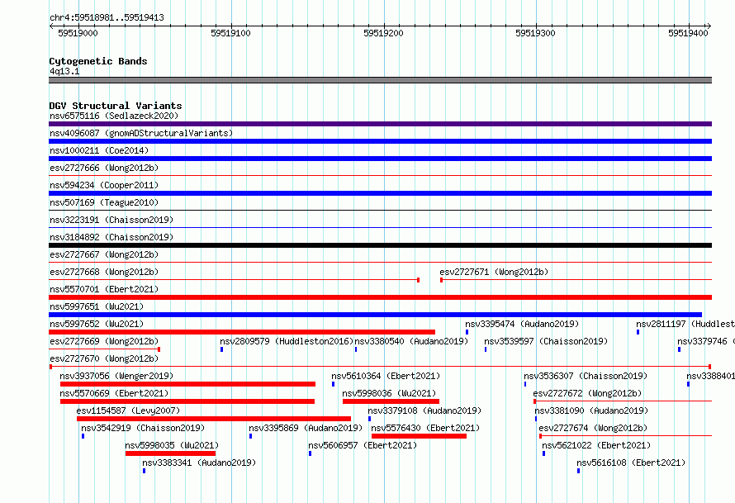The width and height of the screenshot is (735, 503).
Task: Open nsv5576430 (Ebert2021) variant label
Action: (x=425, y=428)
